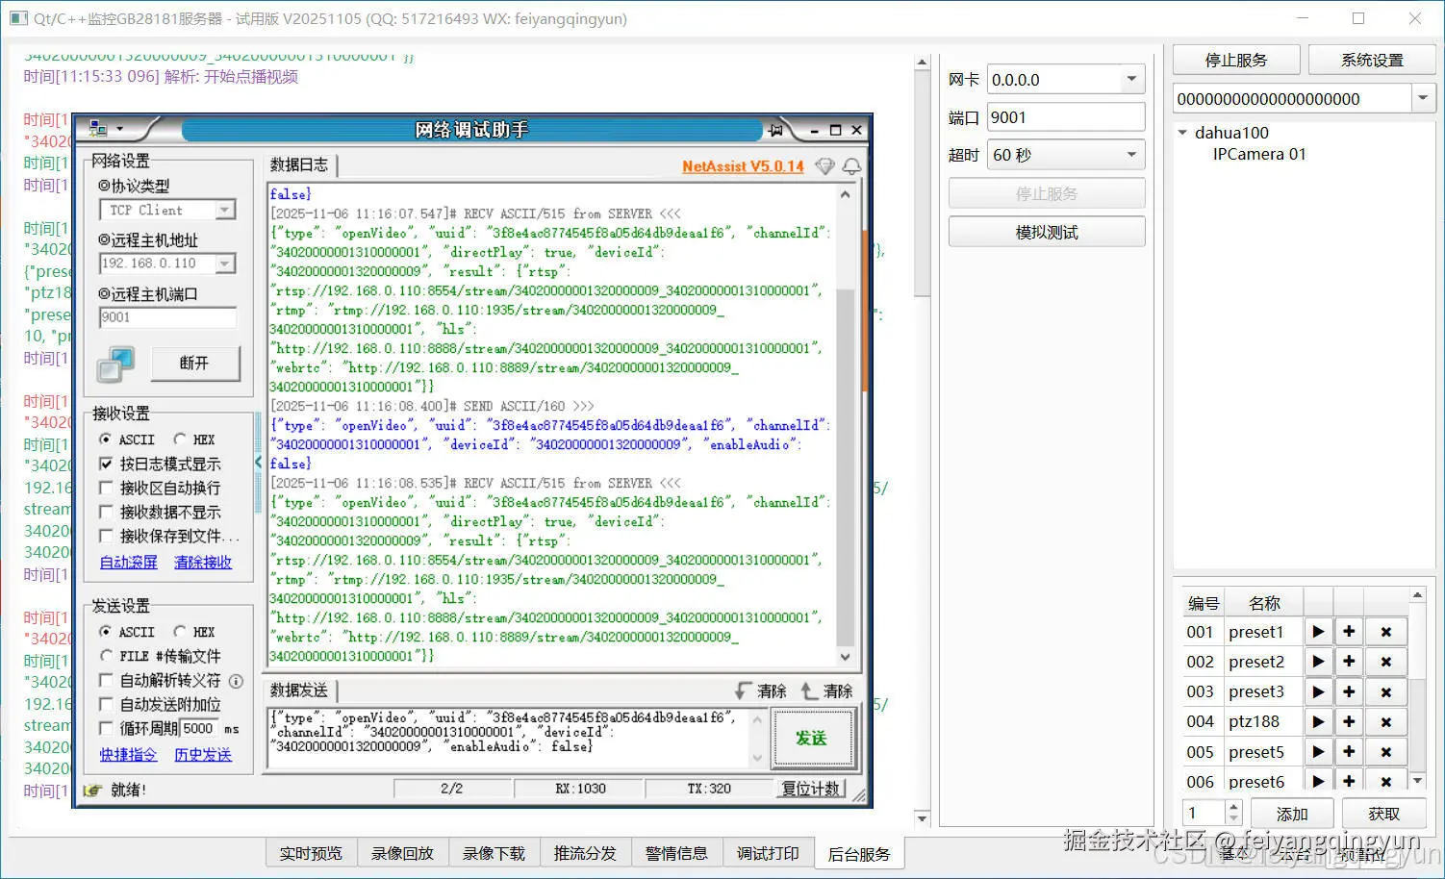Screen dimensions: 1445x879
Task: Collapse the dahua100 tree node
Action: pos(1183,133)
